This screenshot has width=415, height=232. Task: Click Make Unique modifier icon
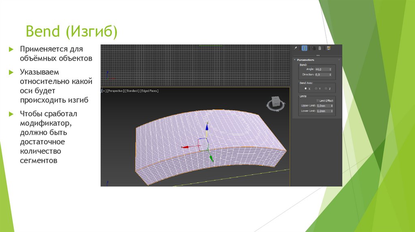(x=313, y=48)
